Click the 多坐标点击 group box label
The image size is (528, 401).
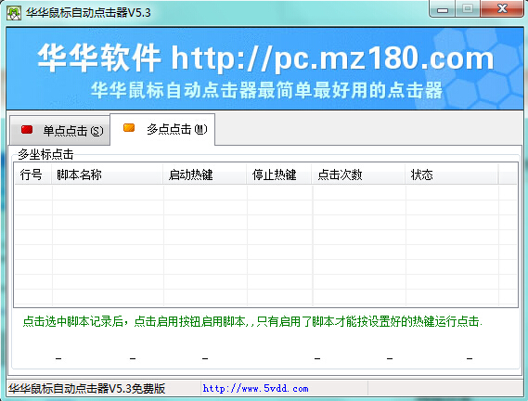45,154
